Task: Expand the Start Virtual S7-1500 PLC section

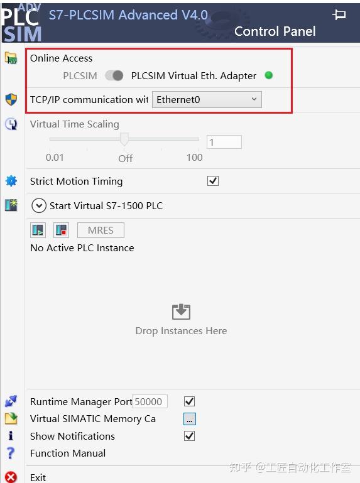Action: click(39, 205)
